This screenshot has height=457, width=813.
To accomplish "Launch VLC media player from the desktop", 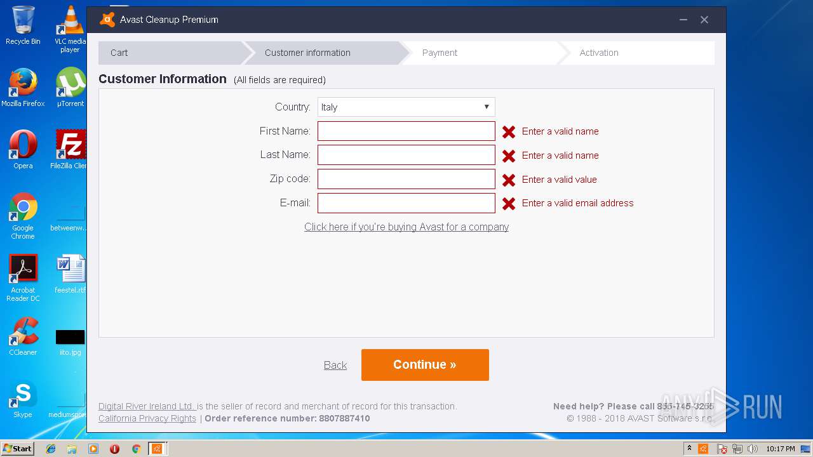I will click(70, 29).
